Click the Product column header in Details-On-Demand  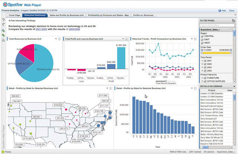click(212, 90)
